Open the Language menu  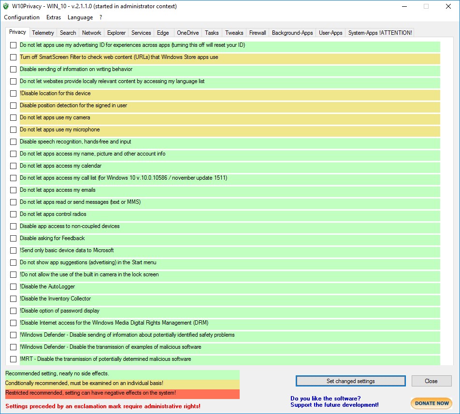80,17
